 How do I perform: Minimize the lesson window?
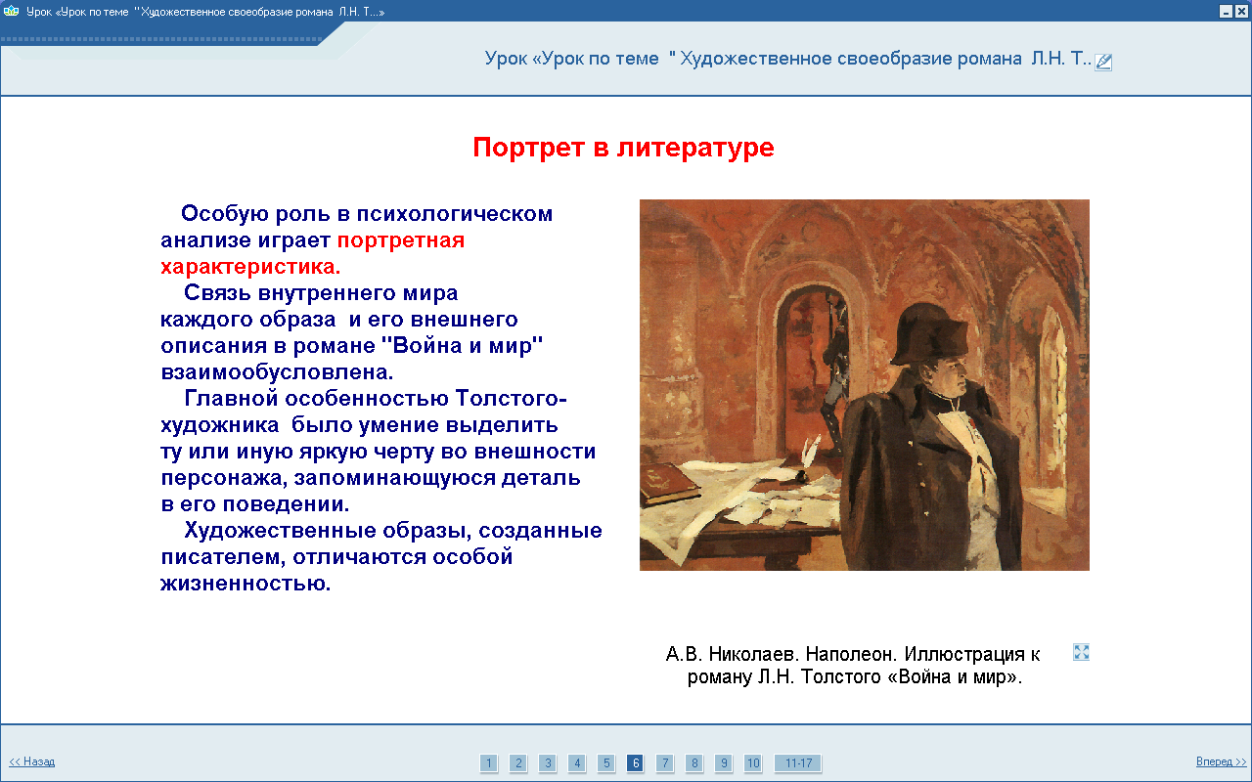click(x=1226, y=11)
